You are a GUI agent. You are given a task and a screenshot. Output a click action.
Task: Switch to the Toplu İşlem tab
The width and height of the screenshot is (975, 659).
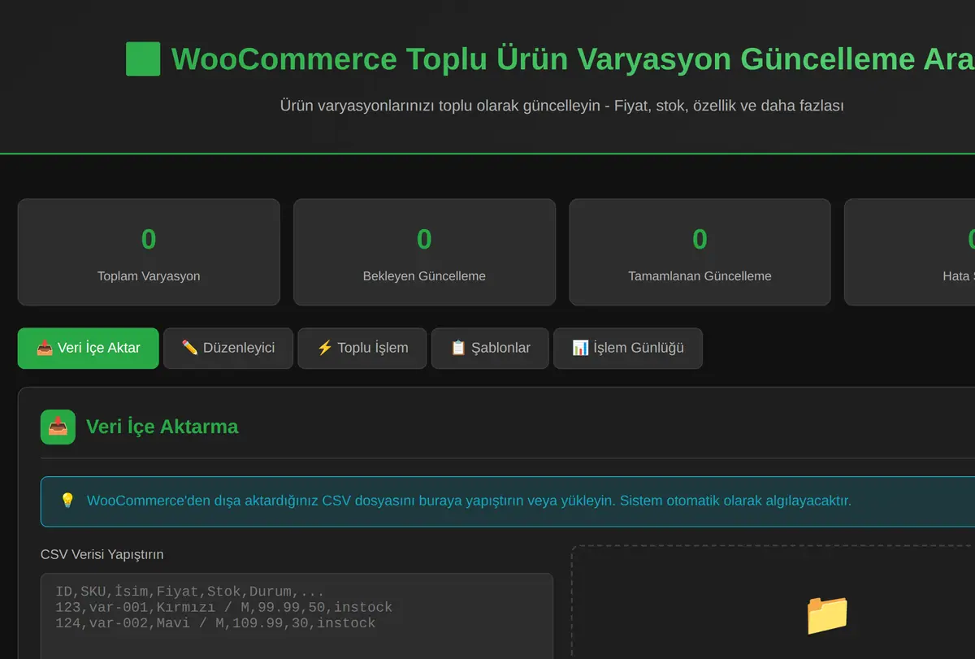pyautogui.click(x=362, y=348)
